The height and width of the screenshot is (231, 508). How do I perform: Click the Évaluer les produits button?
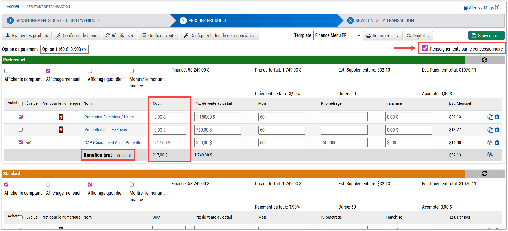(27, 36)
